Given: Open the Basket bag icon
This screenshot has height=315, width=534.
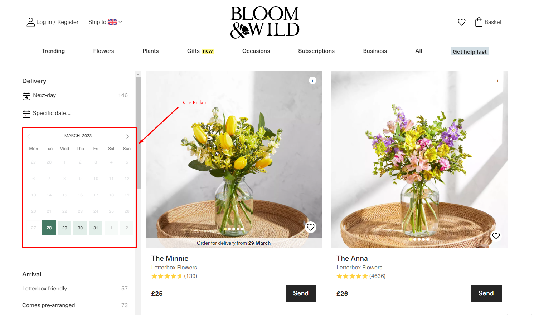Looking at the screenshot, I should coord(479,22).
